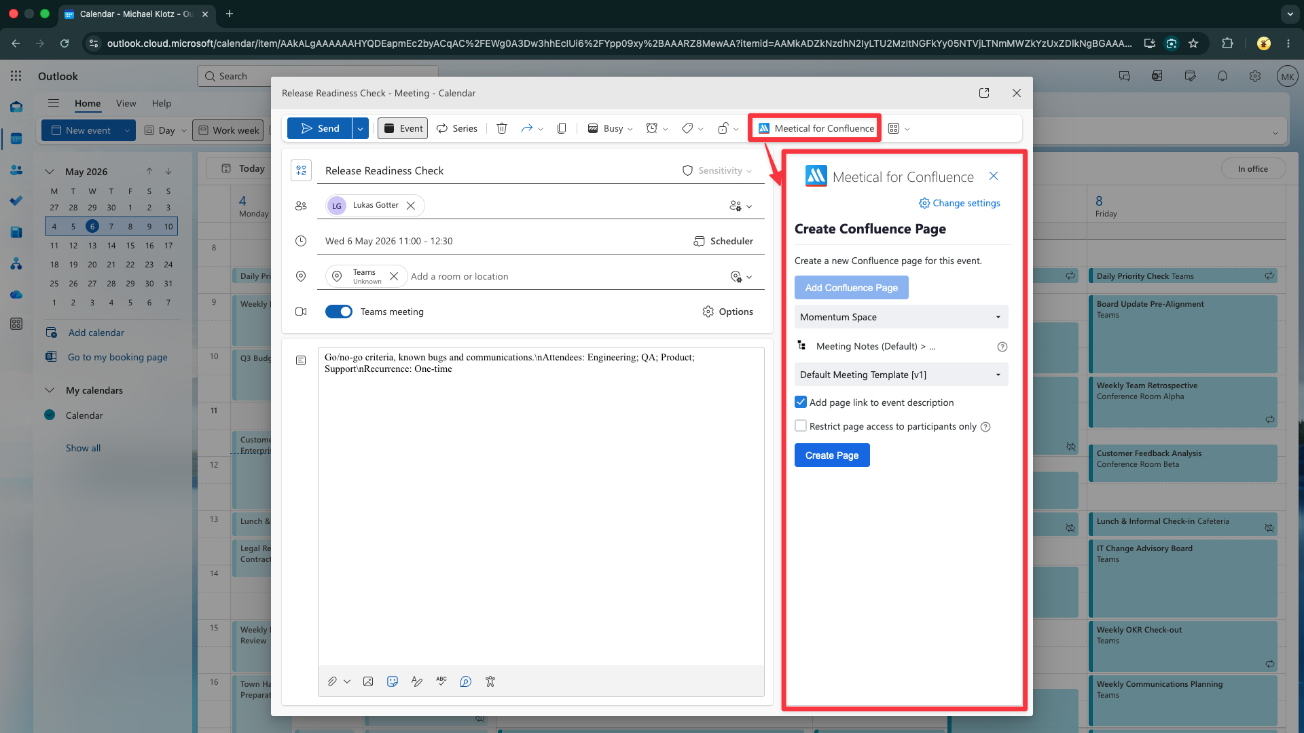
Task: Click the reminder alarm clock icon
Action: tap(652, 128)
